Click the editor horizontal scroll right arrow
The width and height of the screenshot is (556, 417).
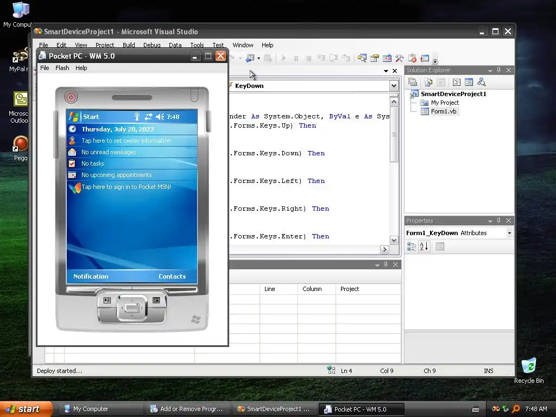click(x=384, y=250)
